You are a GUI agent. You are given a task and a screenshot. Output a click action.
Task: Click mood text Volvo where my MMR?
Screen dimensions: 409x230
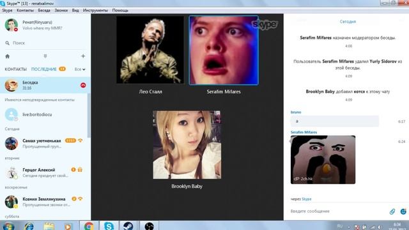tap(42, 28)
